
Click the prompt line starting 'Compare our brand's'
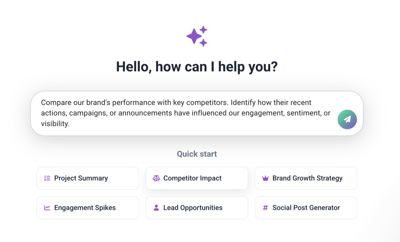click(175, 102)
